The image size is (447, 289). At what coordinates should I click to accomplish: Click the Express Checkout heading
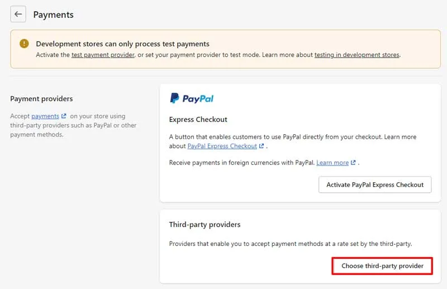pos(198,119)
